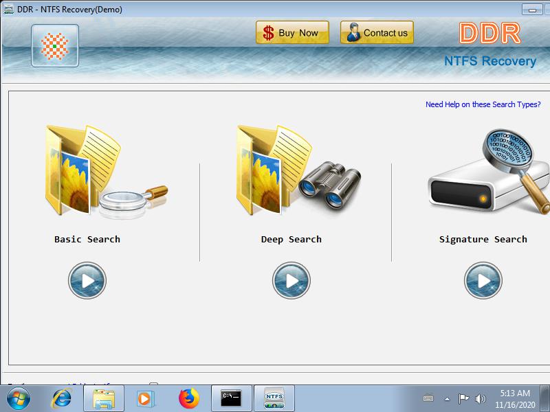Open the Windows Start menu

point(19,398)
